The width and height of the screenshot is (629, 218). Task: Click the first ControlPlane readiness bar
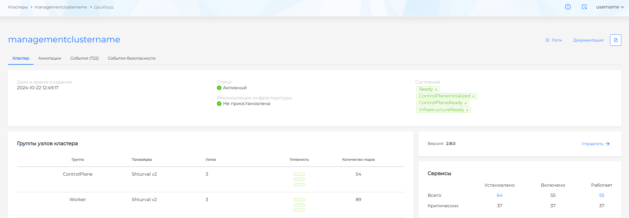click(x=299, y=174)
